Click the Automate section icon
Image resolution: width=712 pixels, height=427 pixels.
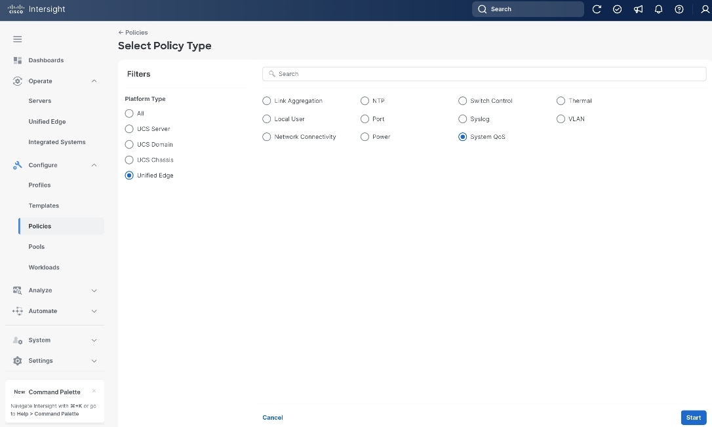pyautogui.click(x=18, y=311)
